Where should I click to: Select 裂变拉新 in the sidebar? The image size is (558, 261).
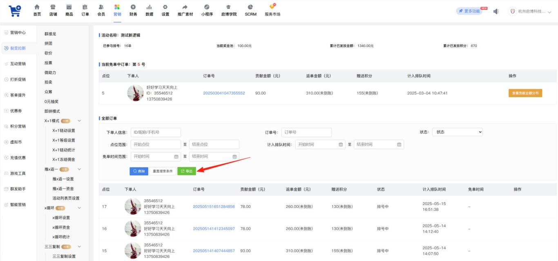click(18, 48)
